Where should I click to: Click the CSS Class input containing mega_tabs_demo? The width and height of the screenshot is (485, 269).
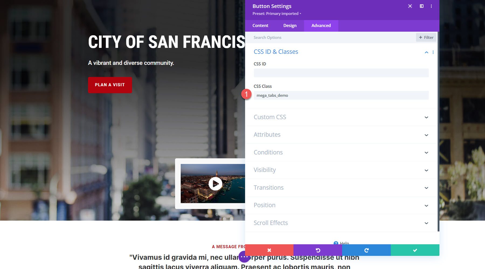[x=341, y=95]
